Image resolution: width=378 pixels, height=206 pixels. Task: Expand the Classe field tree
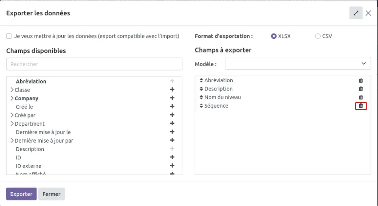pos(12,90)
